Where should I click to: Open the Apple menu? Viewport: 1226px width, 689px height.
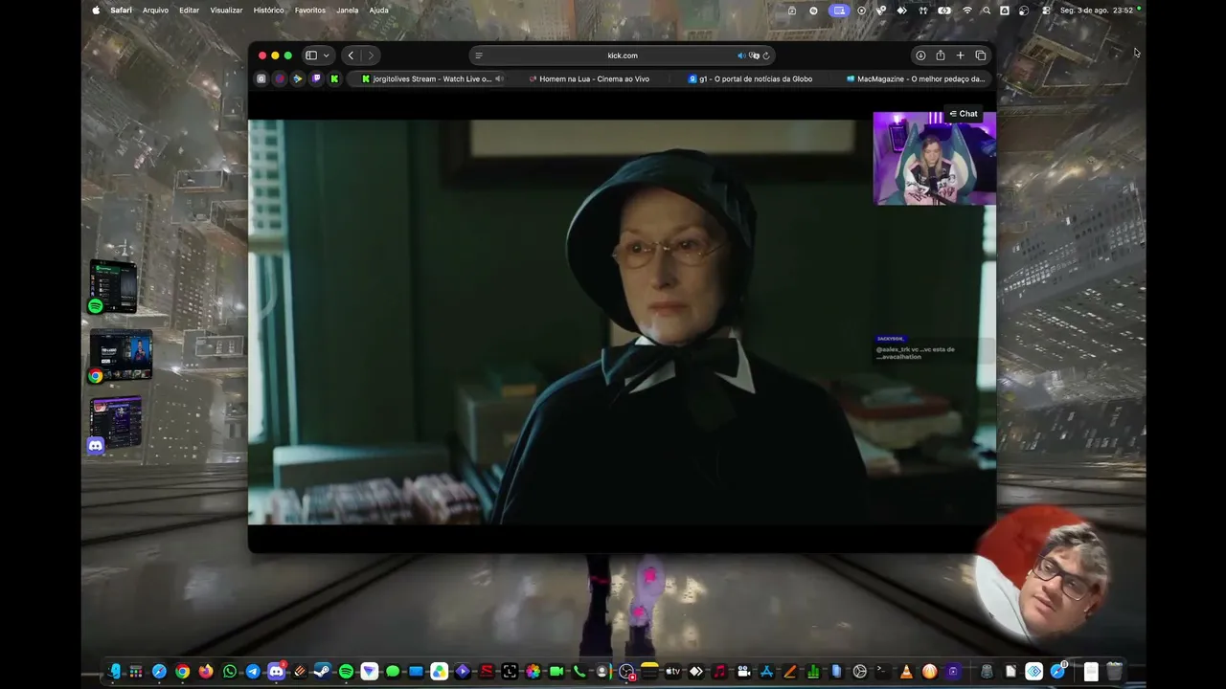(96, 11)
